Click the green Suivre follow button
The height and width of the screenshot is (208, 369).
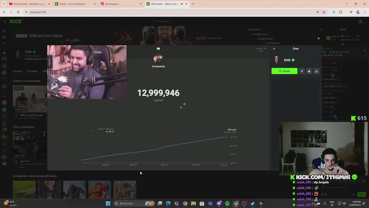click(x=284, y=71)
